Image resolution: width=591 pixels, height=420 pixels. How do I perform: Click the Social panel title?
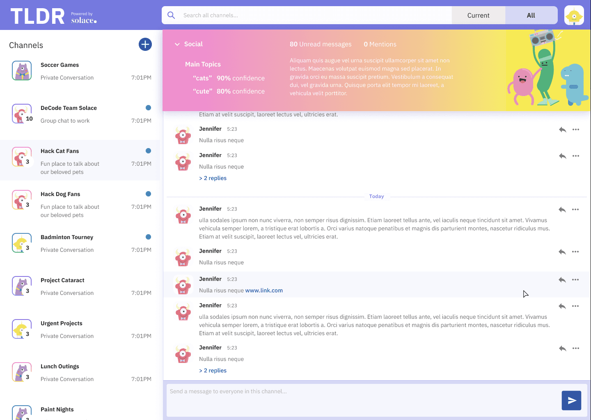coord(193,44)
